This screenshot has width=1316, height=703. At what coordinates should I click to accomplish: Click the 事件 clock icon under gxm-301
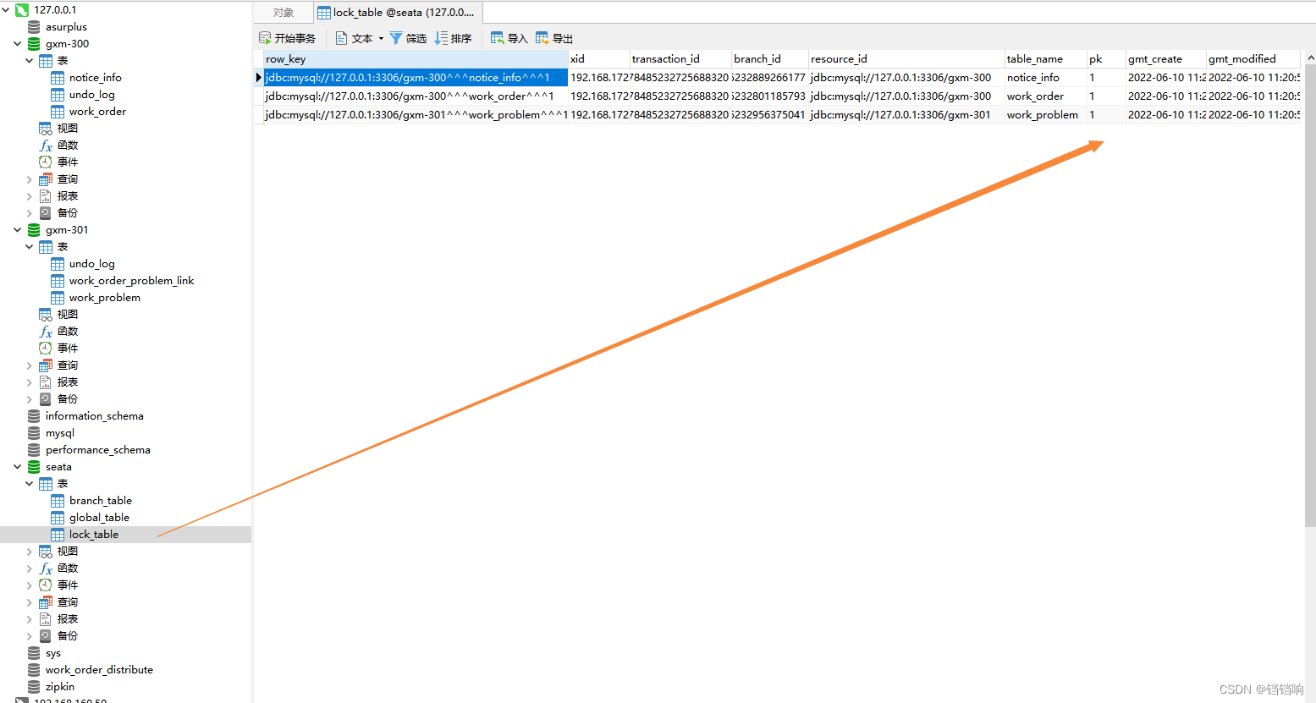[x=46, y=349]
